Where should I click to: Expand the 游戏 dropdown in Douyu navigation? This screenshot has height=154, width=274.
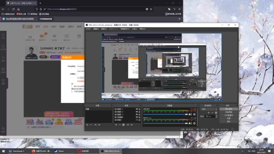point(71,27)
